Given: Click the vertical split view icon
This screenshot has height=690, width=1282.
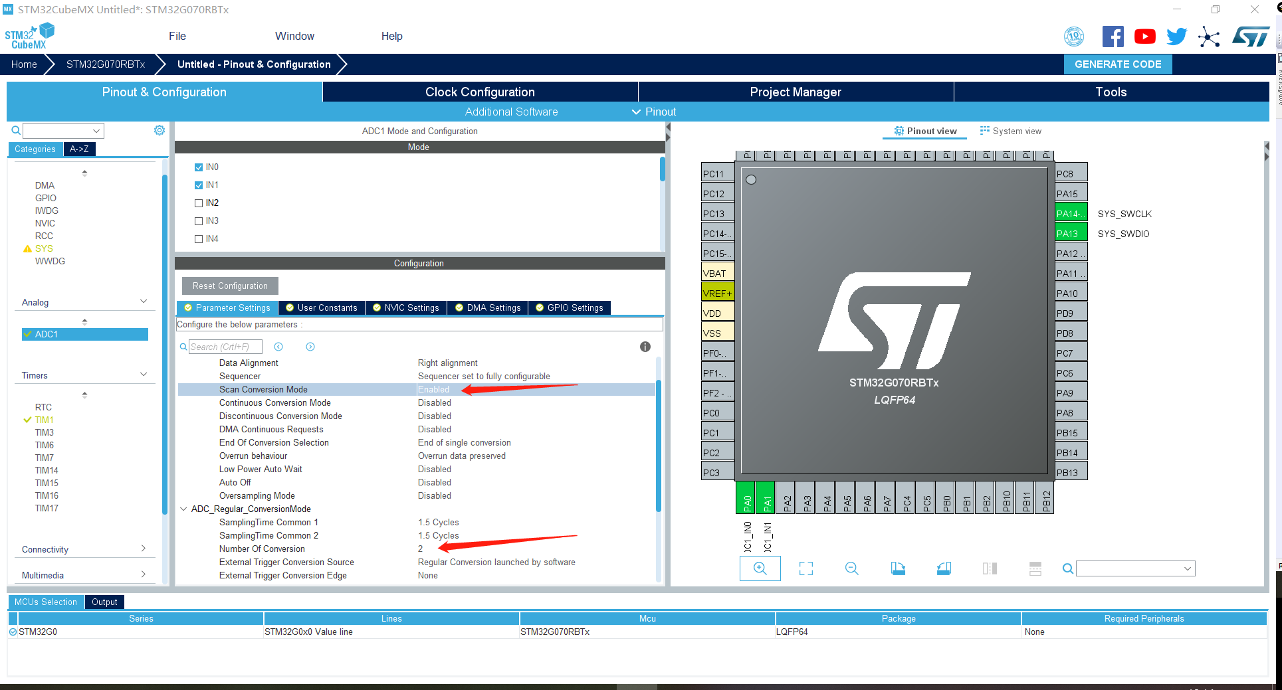Looking at the screenshot, I should tap(990, 568).
